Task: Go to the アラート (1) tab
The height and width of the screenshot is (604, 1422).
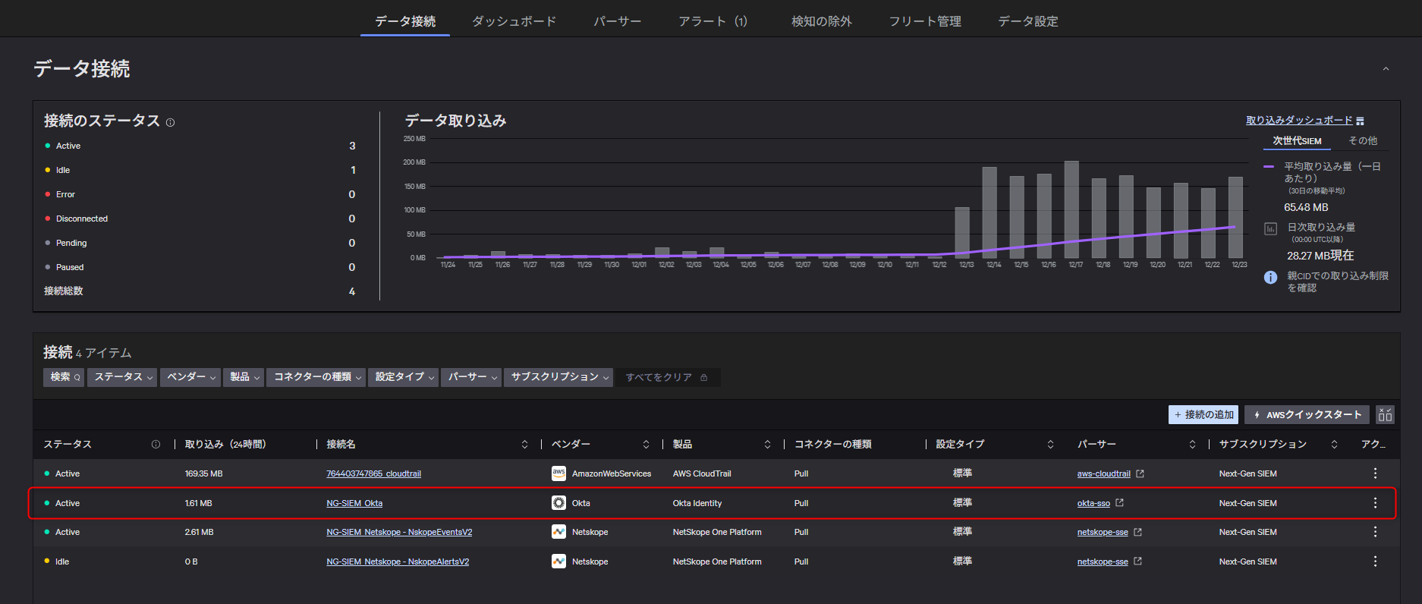Action: pyautogui.click(x=713, y=21)
